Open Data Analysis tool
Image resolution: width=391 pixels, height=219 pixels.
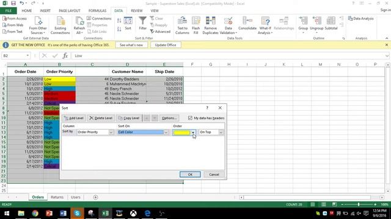[x=361, y=18]
